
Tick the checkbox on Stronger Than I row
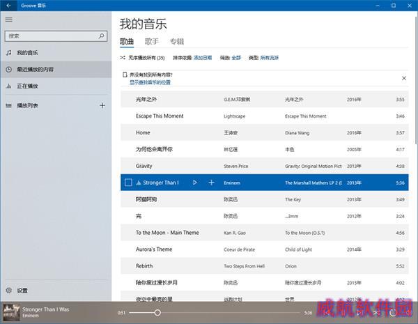(128, 183)
